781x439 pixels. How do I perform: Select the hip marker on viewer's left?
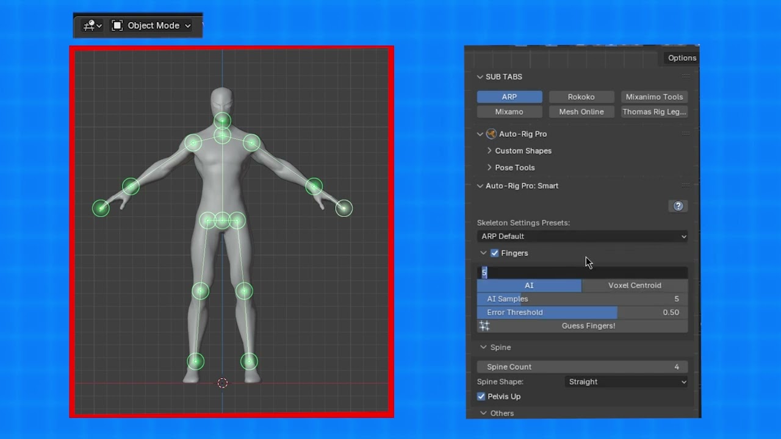(x=207, y=220)
